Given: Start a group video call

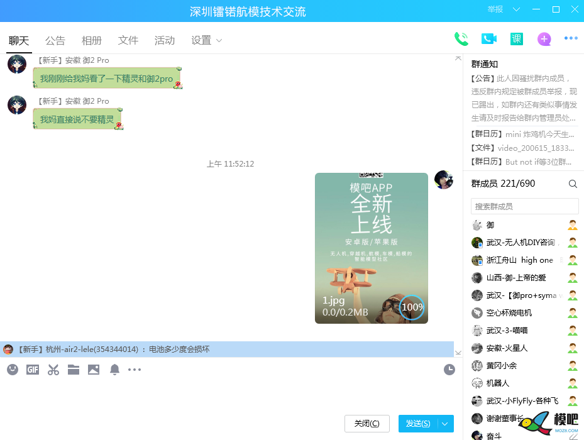Looking at the screenshot, I should tap(489, 39).
